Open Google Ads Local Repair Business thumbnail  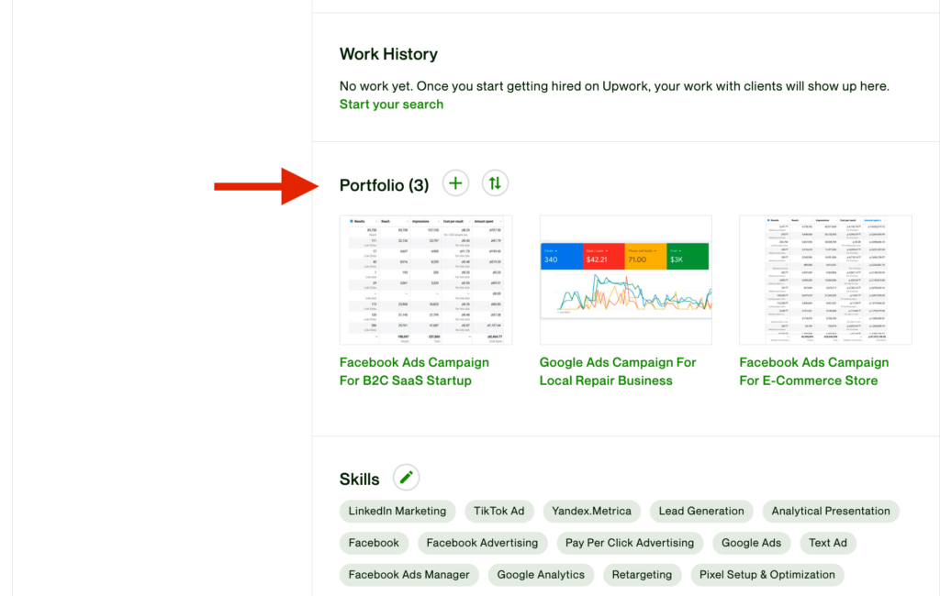(x=626, y=280)
